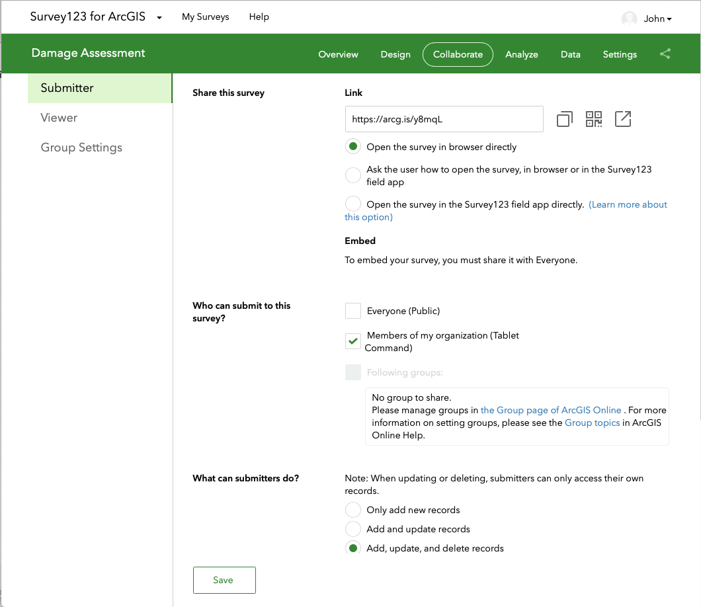701x607 pixels.
Task: Select Viewer in the left sidebar
Action: (x=59, y=118)
